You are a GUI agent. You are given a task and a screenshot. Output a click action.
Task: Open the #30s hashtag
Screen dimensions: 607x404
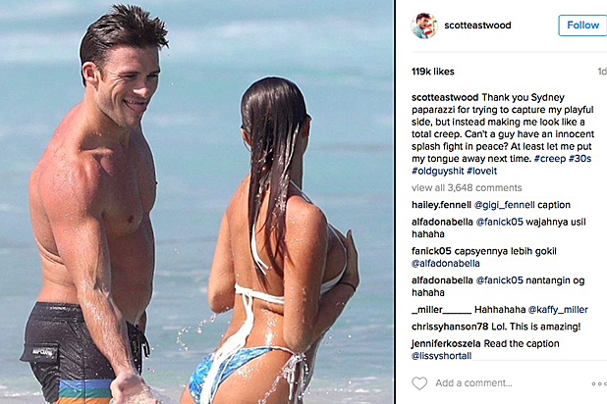tap(579, 159)
